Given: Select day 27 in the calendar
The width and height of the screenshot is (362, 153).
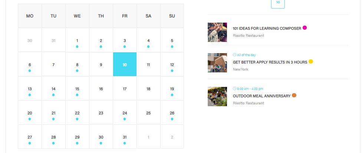Looking at the screenshot, I should 30,137.
